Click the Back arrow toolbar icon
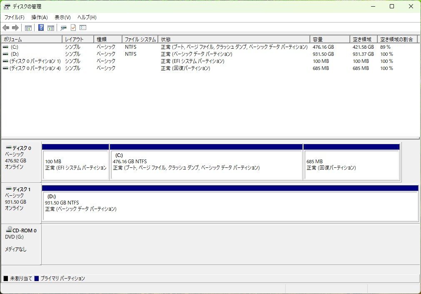 point(6,27)
